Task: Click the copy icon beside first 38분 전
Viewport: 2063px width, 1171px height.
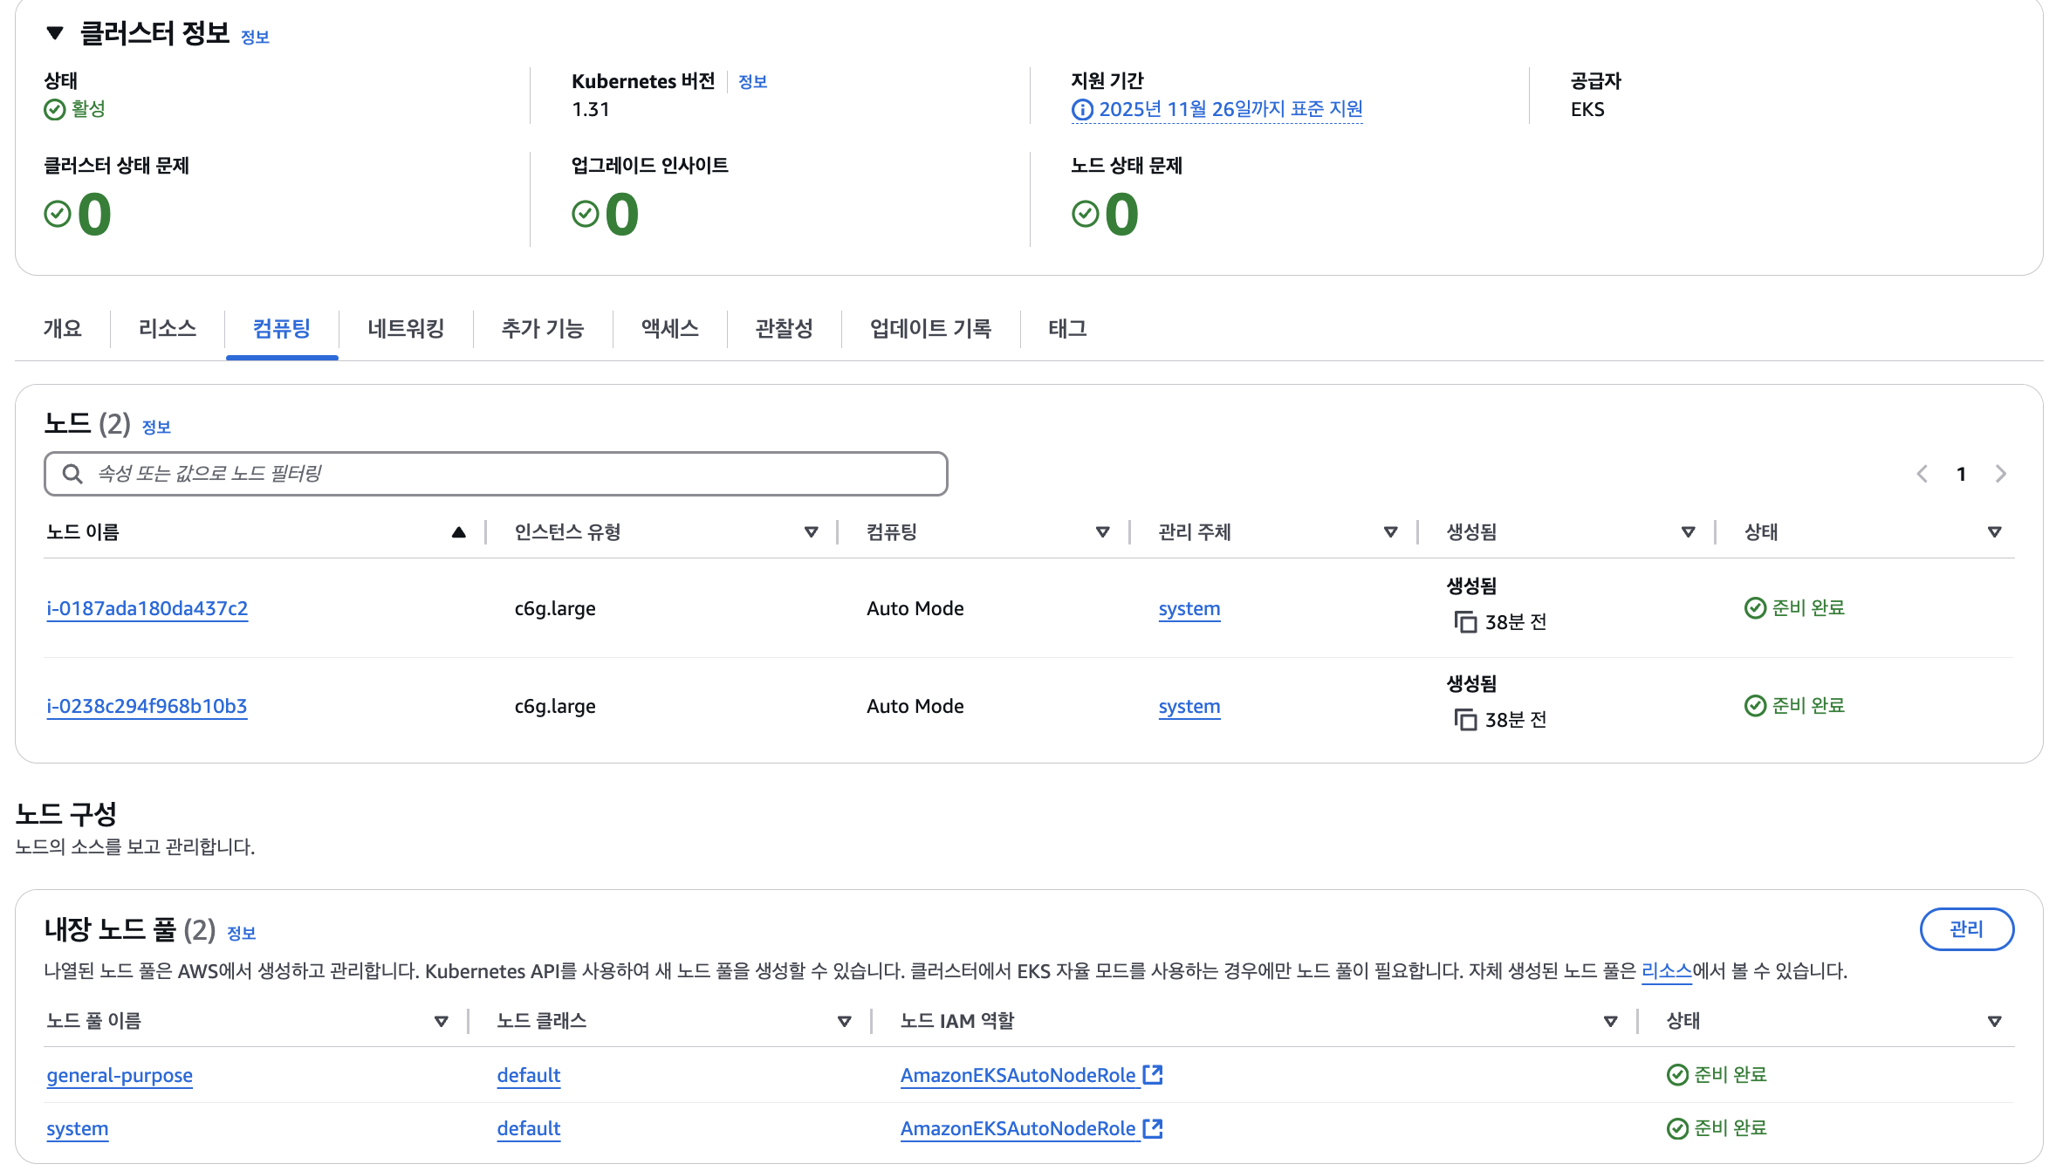Action: (x=1465, y=622)
